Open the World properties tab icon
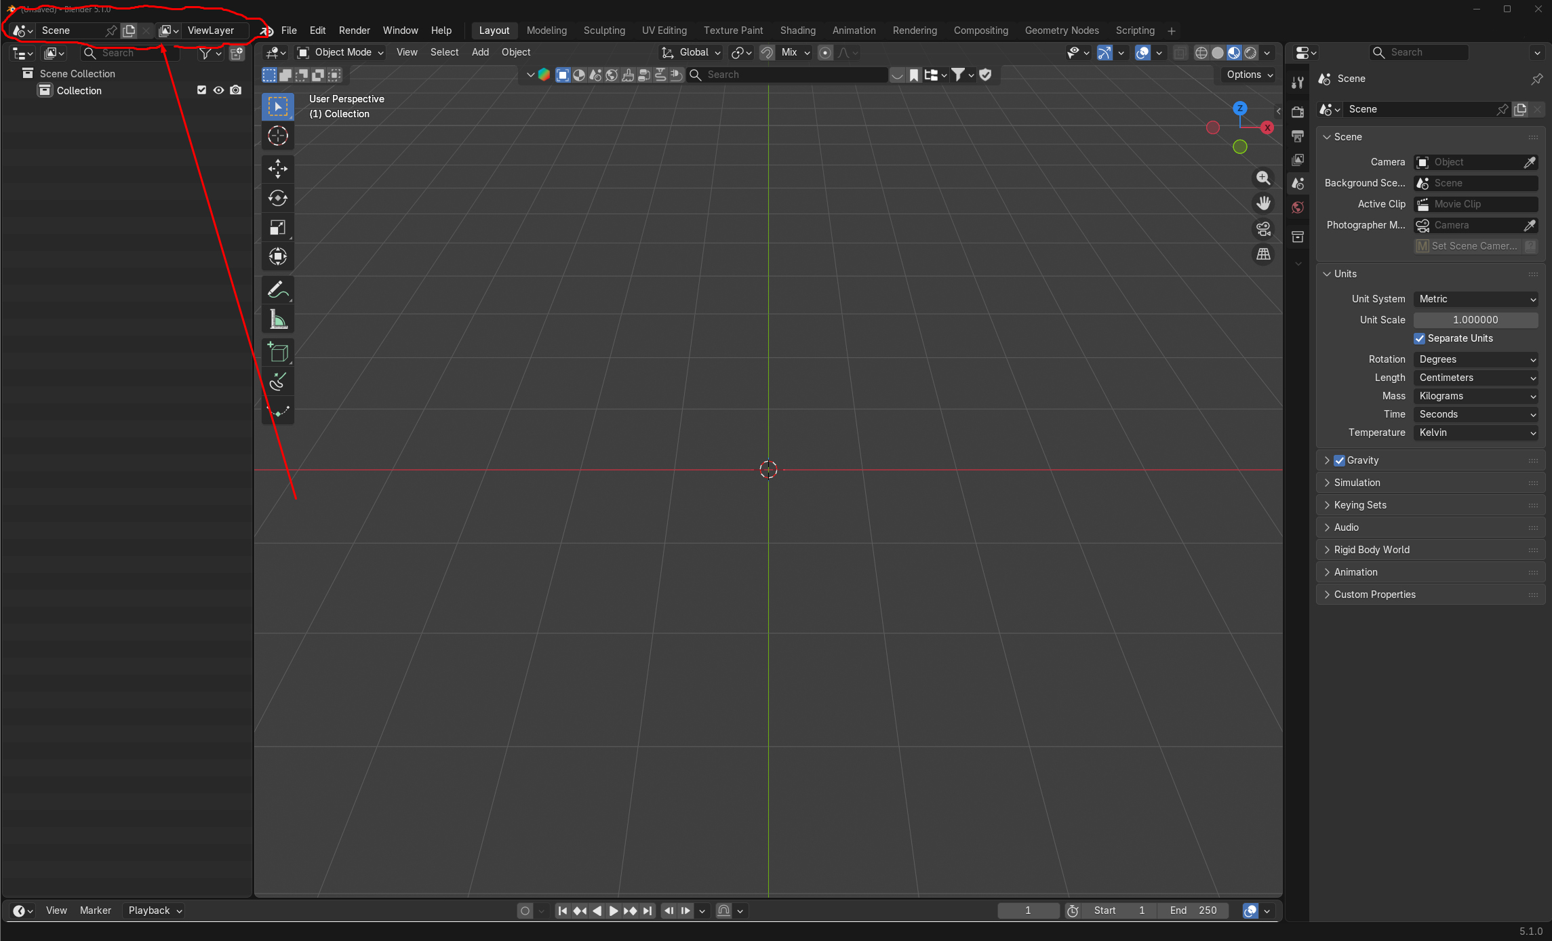Viewport: 1552px width, 941px height. (1298, 207)
